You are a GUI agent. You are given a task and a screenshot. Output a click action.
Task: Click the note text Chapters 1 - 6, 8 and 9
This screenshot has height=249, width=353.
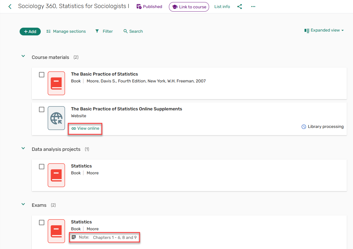click(115, 237)
